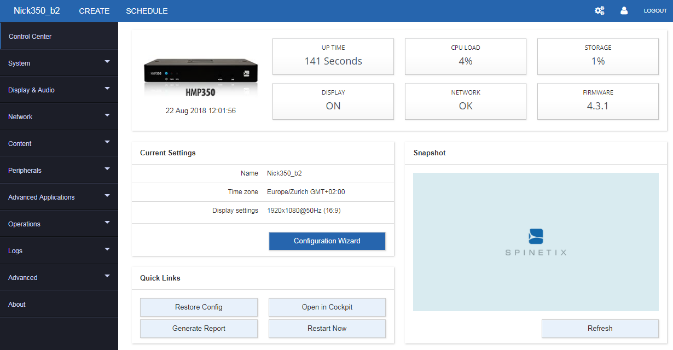673x350 pixels.
Task: Click the STORAGE status card
Action: pos(598,56)
